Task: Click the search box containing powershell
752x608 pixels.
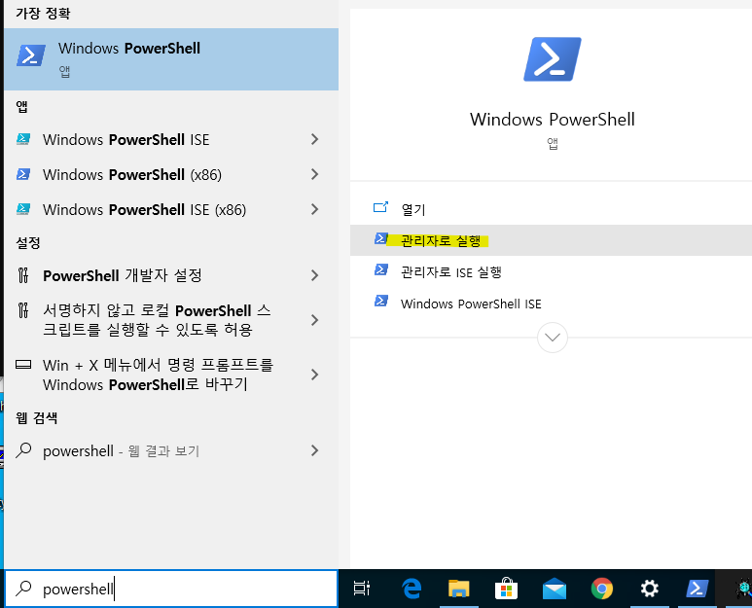Action: (x=171, y=589)
